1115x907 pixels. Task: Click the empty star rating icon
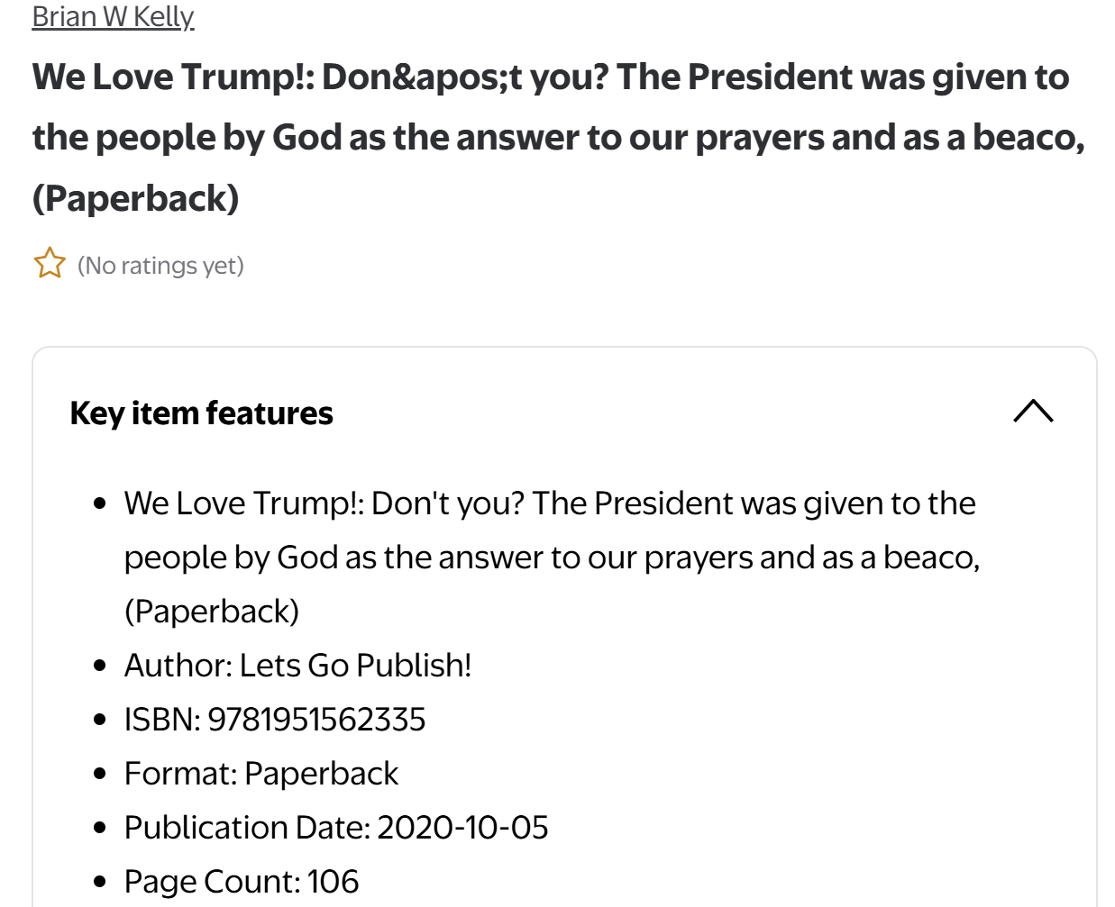(x=50, y=264)
